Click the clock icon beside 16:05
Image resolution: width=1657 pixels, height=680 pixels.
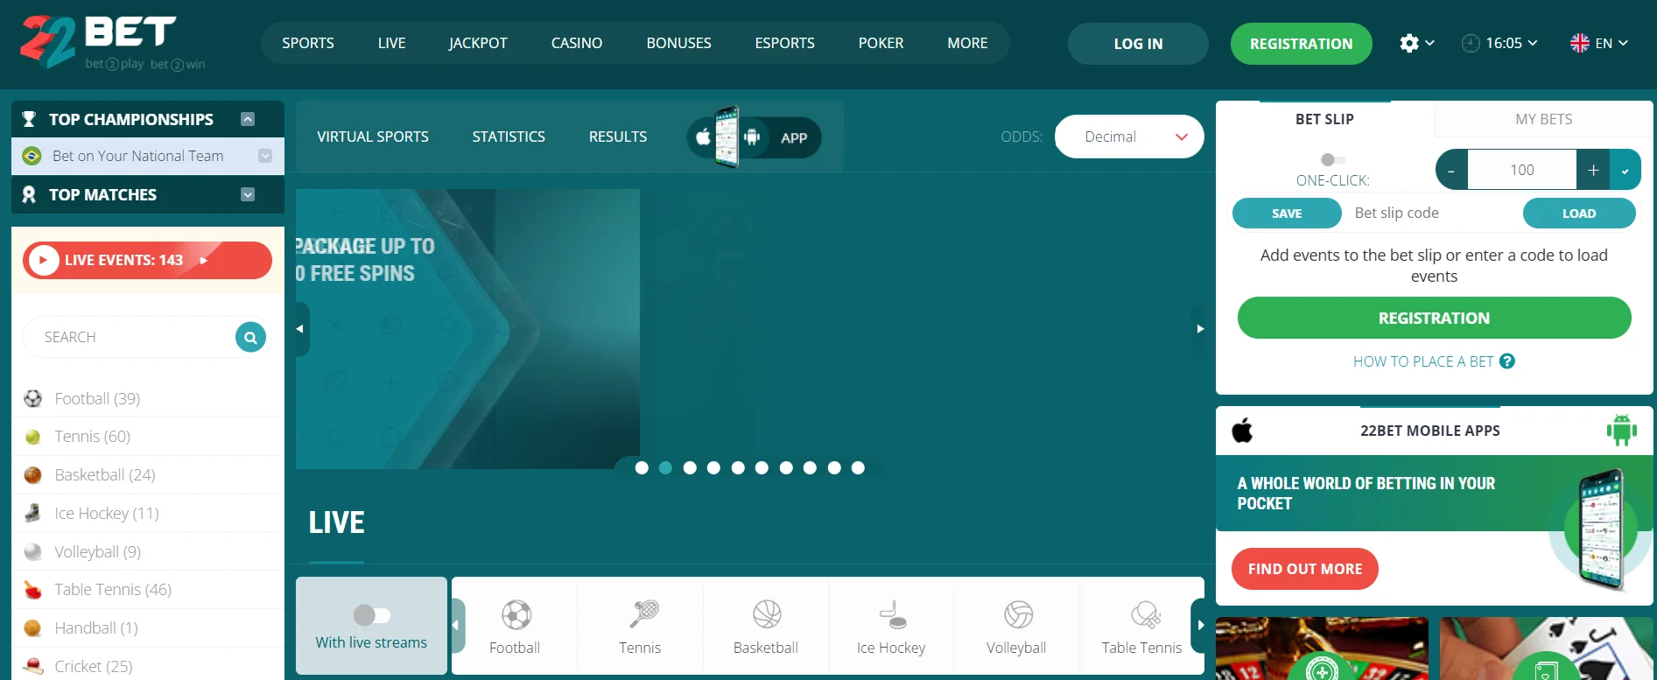pyautogui.click(x=1471, y=43)
